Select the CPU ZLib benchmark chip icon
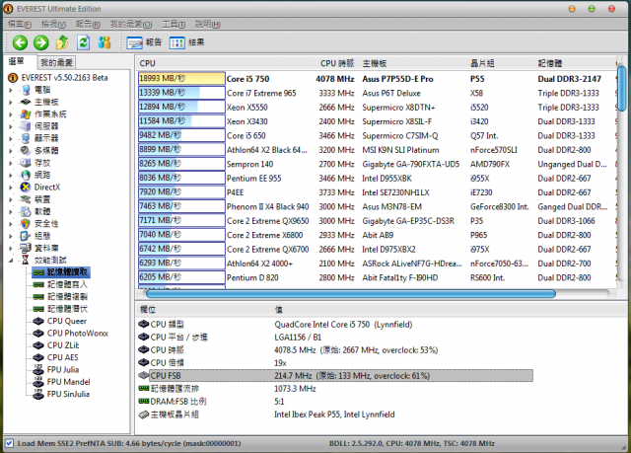The width and height of the screenshot is (631, 453). pyautogui.click(x=38, y=345)
